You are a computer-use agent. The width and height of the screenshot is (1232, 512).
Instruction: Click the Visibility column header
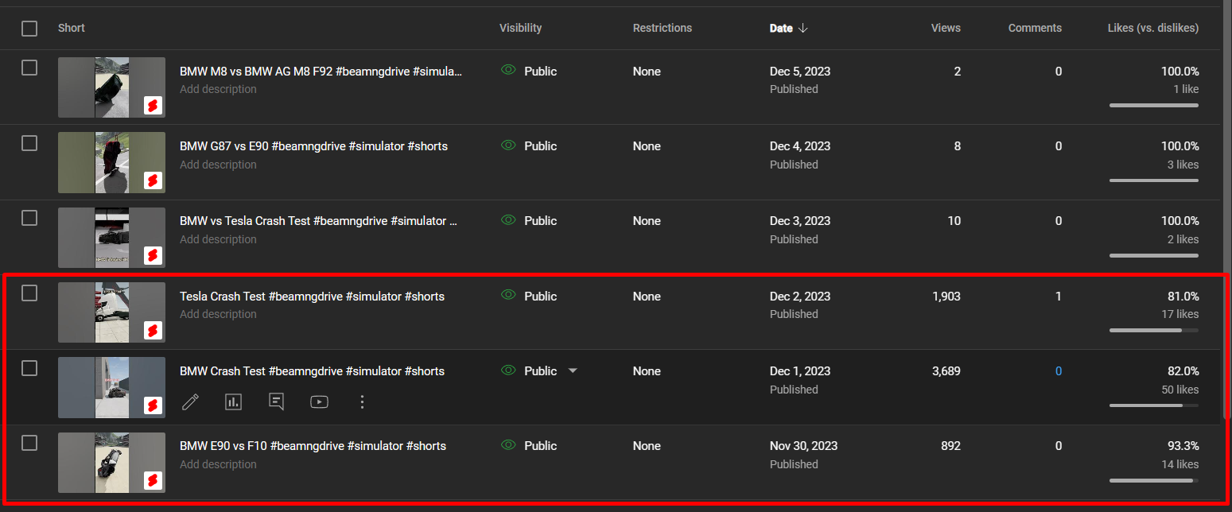click(520, 28)
